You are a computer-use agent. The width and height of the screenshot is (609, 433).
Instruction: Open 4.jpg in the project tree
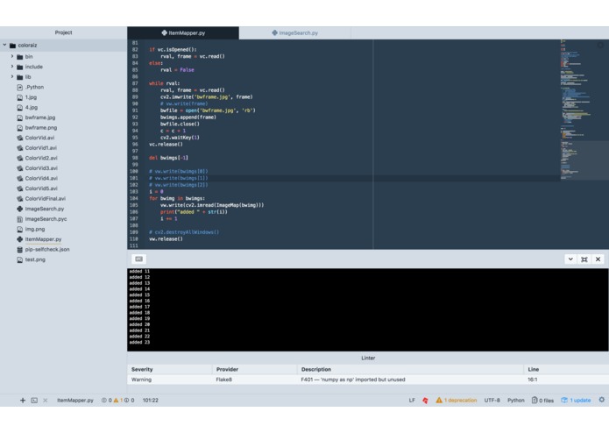click(x=31, y=107)
